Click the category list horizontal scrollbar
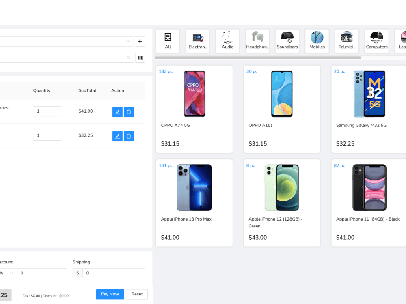406x304 pixels. pyautogui.click(x=258, y=58)
